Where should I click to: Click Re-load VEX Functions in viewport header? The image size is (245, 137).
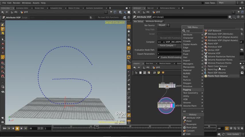point(108,17)
